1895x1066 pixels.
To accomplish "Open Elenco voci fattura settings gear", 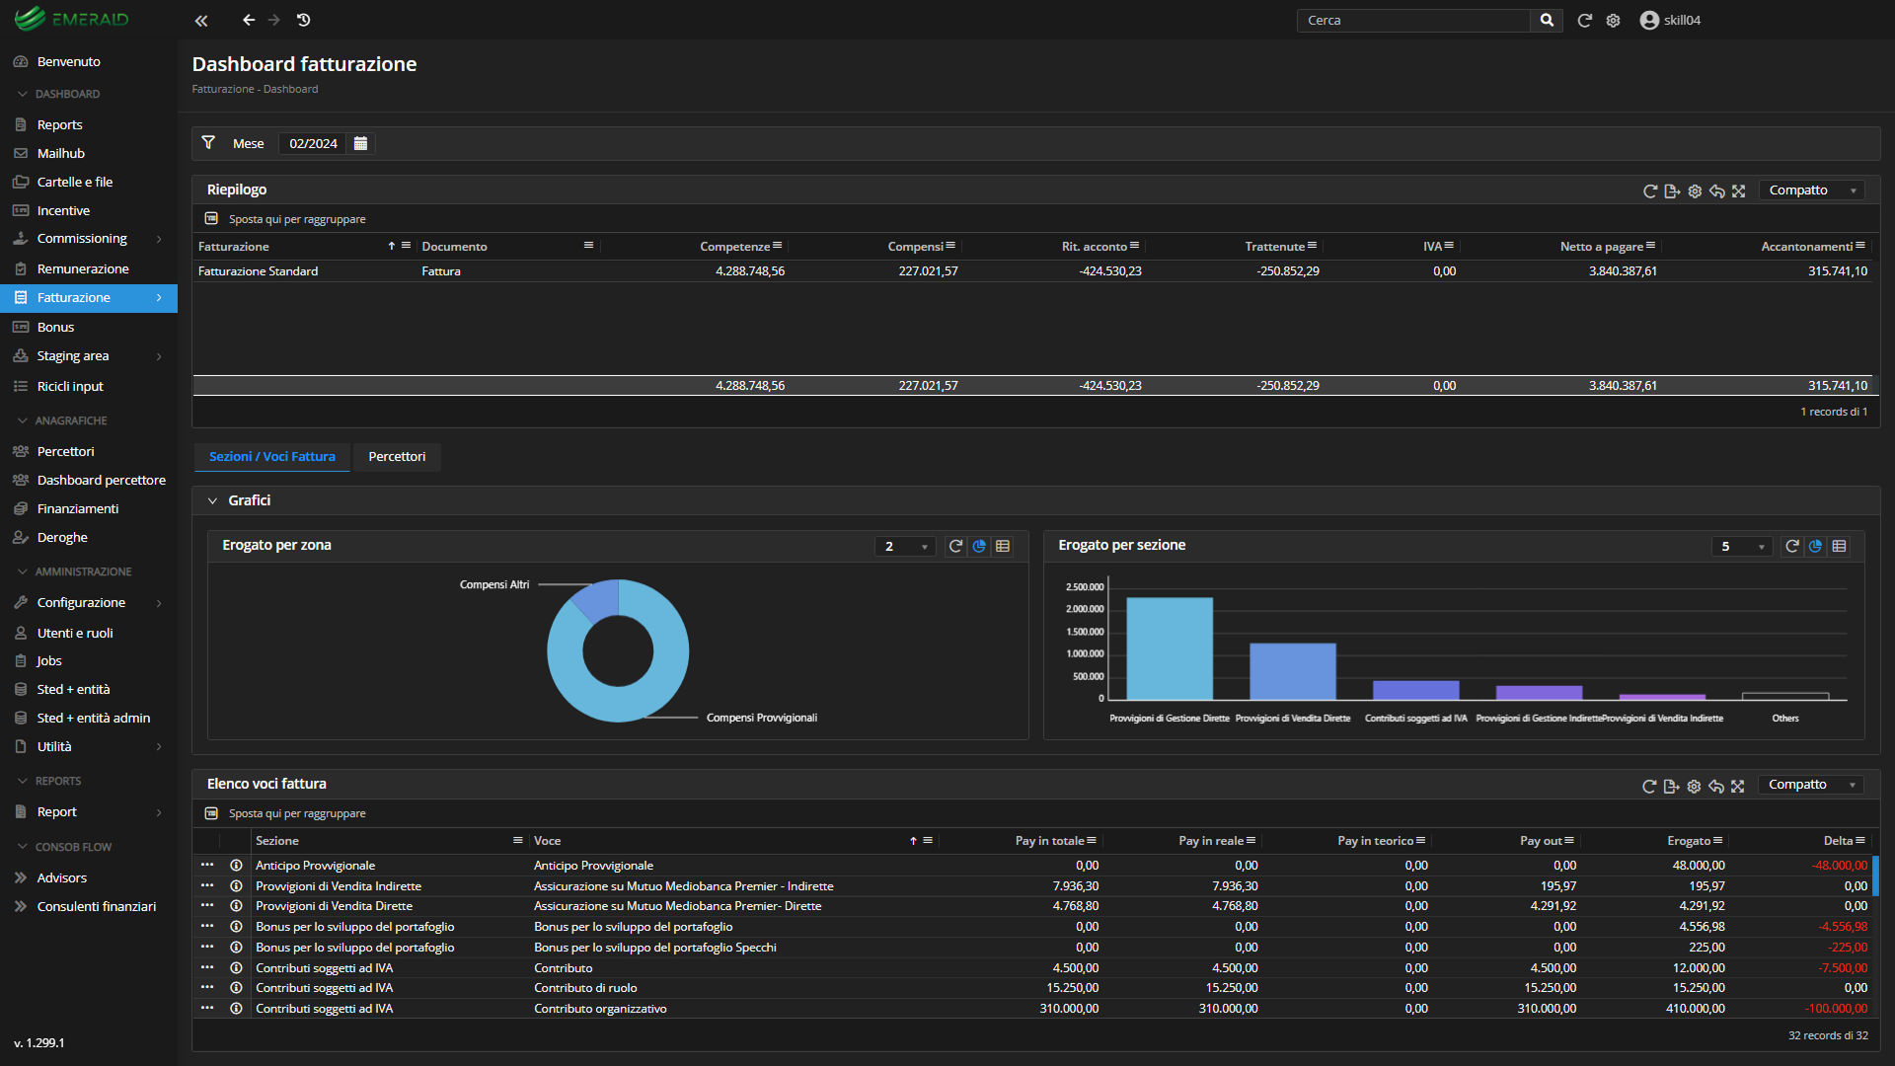I will pos(1694,786).
